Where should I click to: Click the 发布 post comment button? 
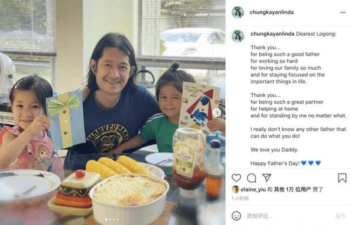[x=340, y=216]
